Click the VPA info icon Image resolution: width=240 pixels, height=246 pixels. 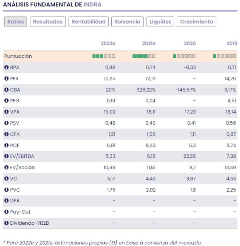click(x=6, y=112)
